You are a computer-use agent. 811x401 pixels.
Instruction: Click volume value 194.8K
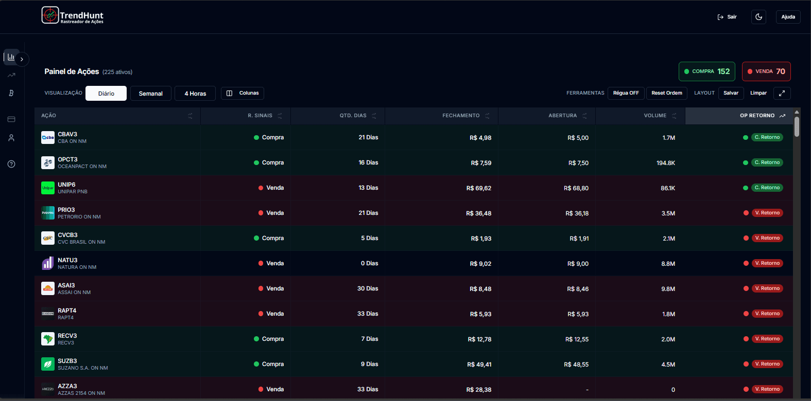[666, 163]
